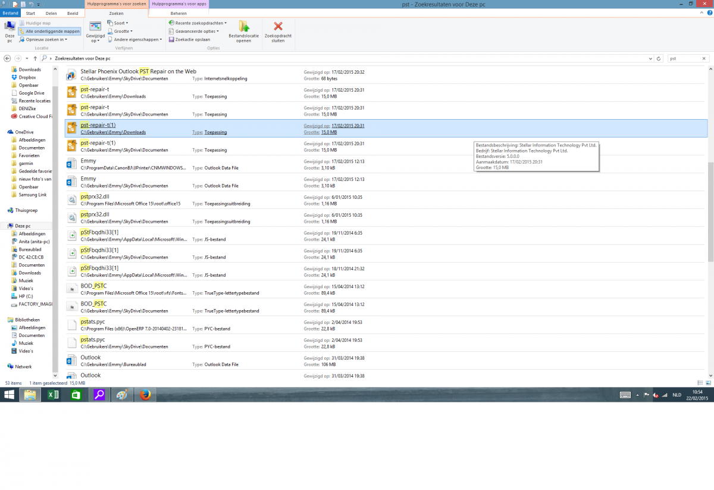Click the Netwerk icon in navigation pane
Screen dimensions: 714x490
coord(10,367)
